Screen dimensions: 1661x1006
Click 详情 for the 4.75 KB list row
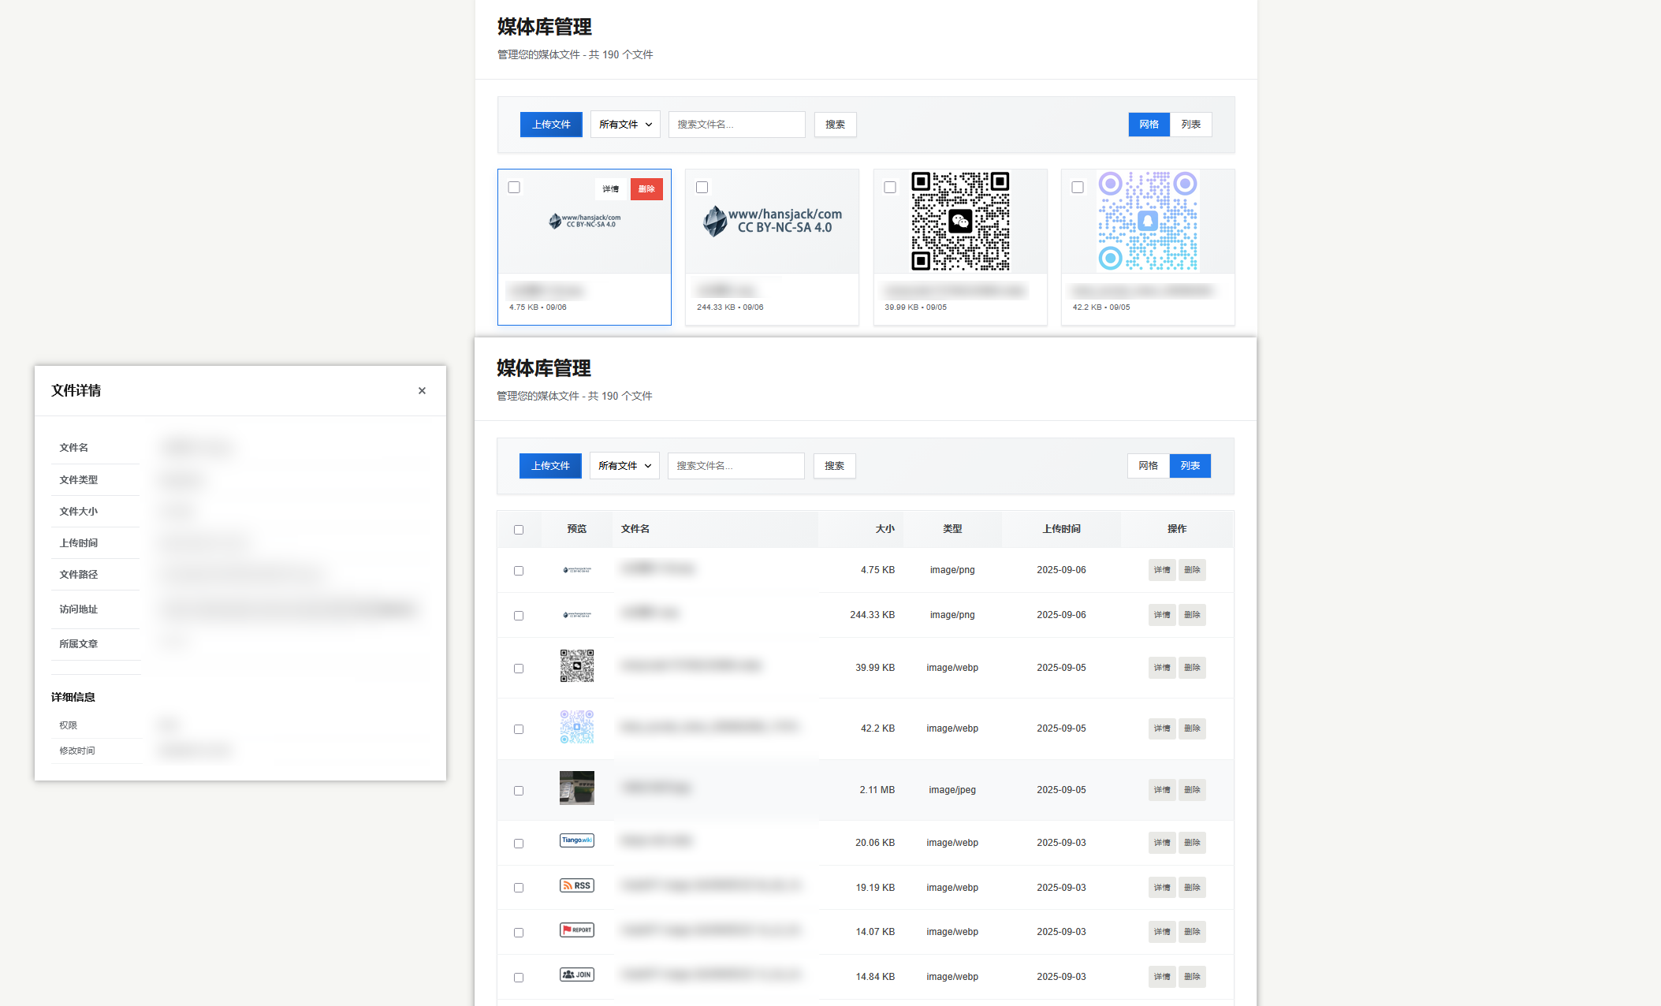(1161, 570)
